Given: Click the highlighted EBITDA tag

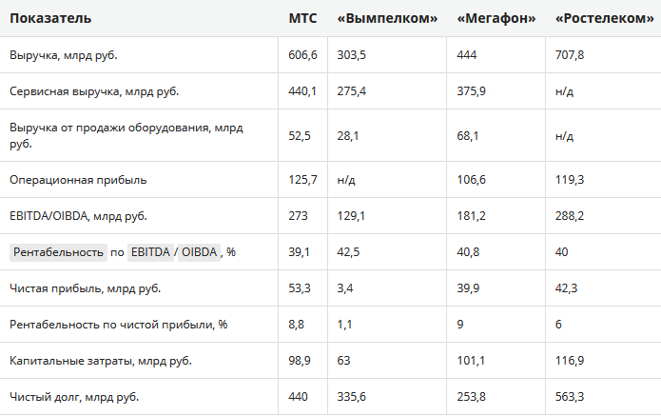Looking at the screenshot, I should tap(150, 252).
